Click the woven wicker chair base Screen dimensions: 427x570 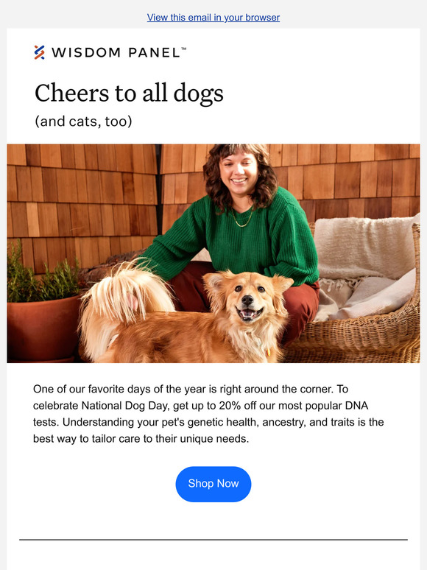pyautogui.click(x=356, y=338)
